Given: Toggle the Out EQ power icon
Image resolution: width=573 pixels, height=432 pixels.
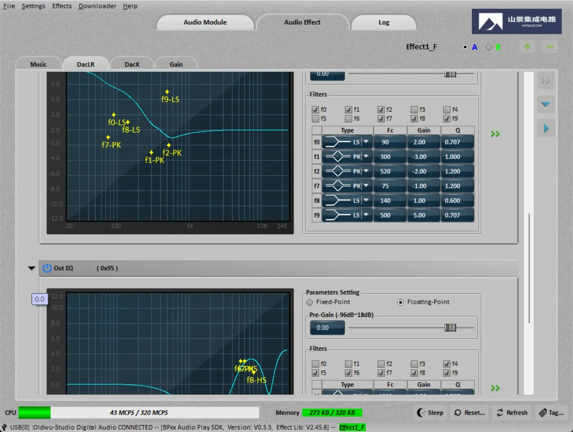Looking at the screenshot, I should [x=47, y=268].
